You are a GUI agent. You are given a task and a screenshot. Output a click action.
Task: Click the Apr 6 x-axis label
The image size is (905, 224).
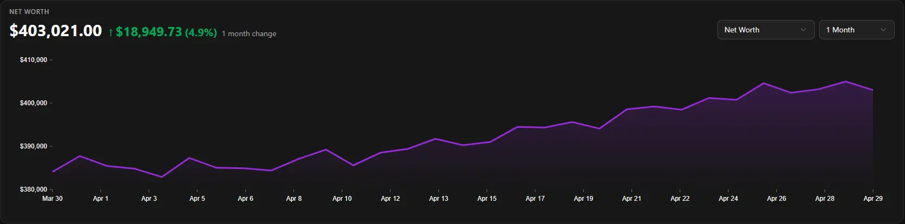click(x=245, y=199)
